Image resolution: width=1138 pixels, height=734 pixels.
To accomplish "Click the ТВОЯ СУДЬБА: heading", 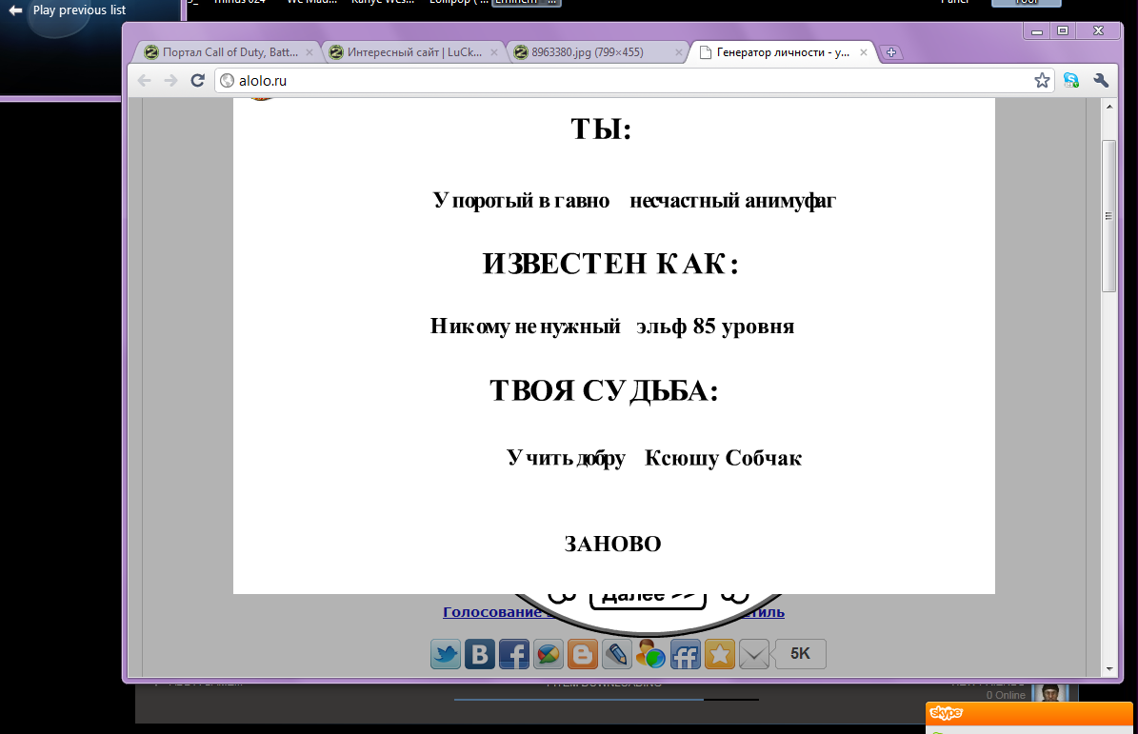I will coord(604,391).
